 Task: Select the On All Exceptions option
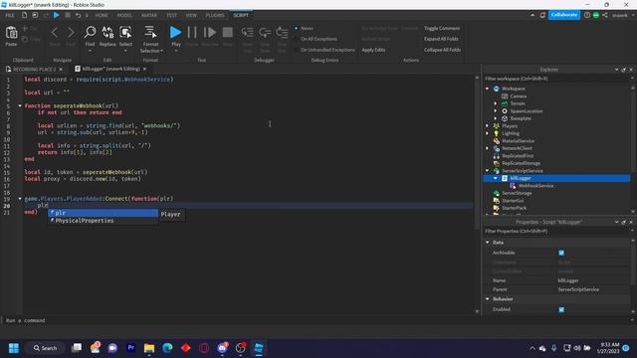[x=297, y=39]
